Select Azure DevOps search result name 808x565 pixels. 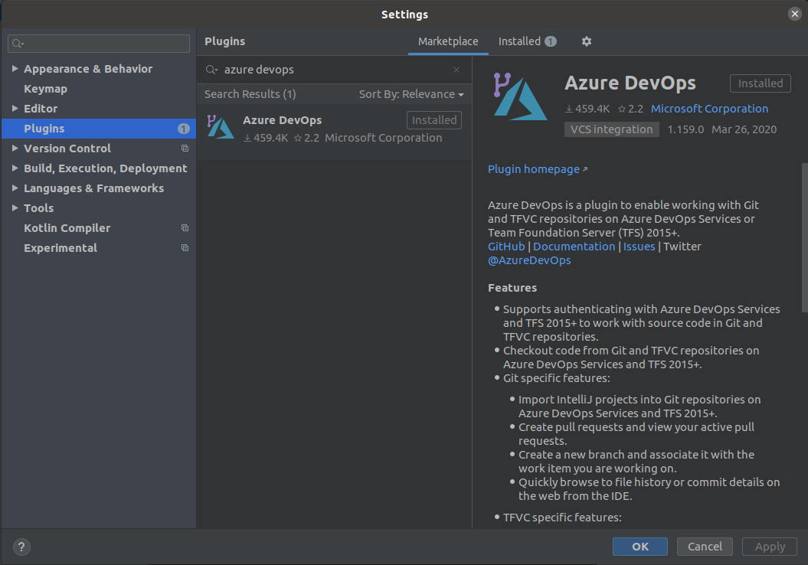tap(282, 120)
